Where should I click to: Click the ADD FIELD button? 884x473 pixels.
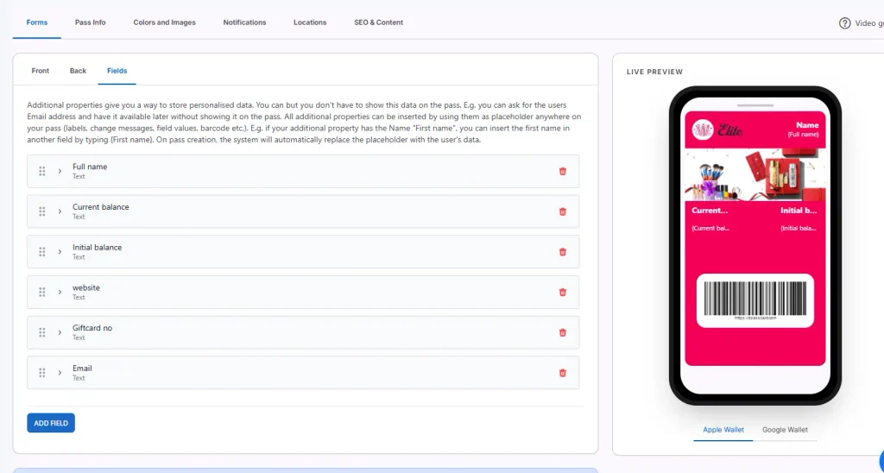click(x=51, y=424)
